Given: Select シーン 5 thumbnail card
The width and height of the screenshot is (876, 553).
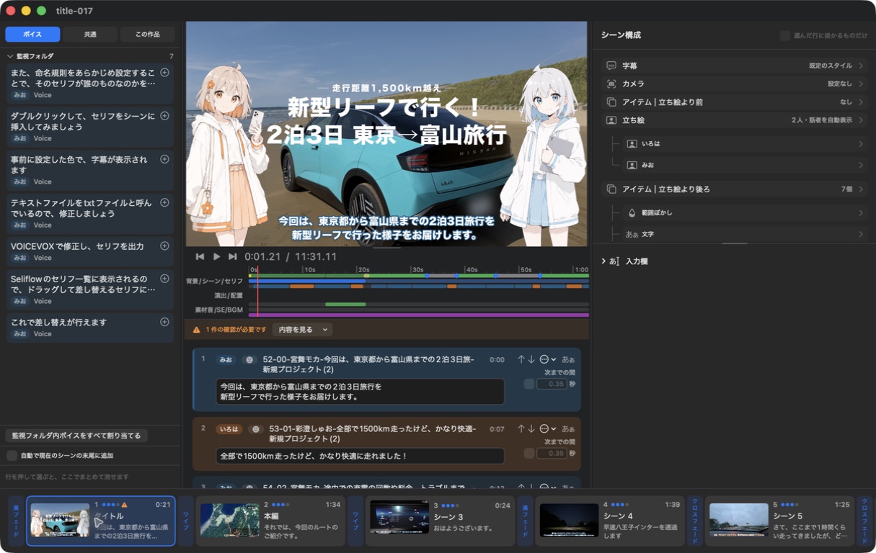Looking at the screenshot, I should pyautogui.click(x=780, y=521).
